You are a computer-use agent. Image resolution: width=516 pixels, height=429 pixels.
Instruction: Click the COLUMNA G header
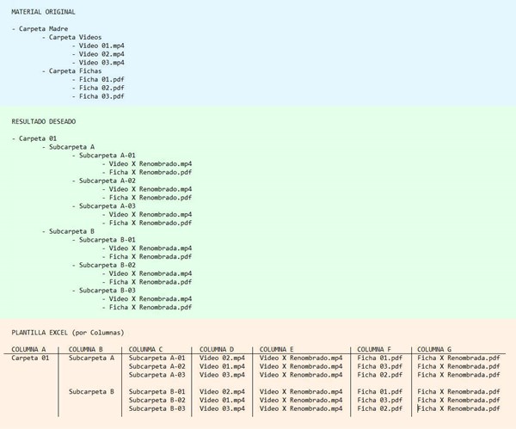(434, 349)
